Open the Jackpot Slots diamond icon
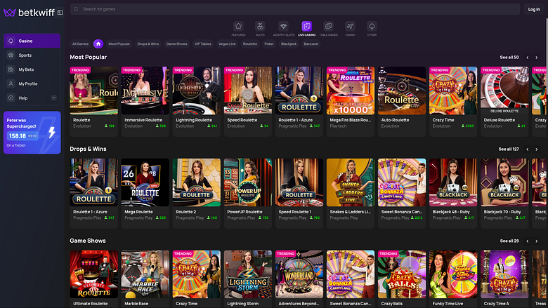Screen dimensions: 548x308 283,26
